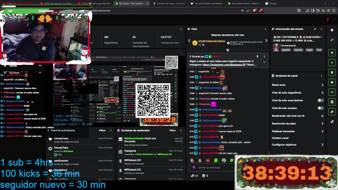Click the purple microphone icon in chat input
The width and height of the screenshot is (338, 190).
coord(194,168)
